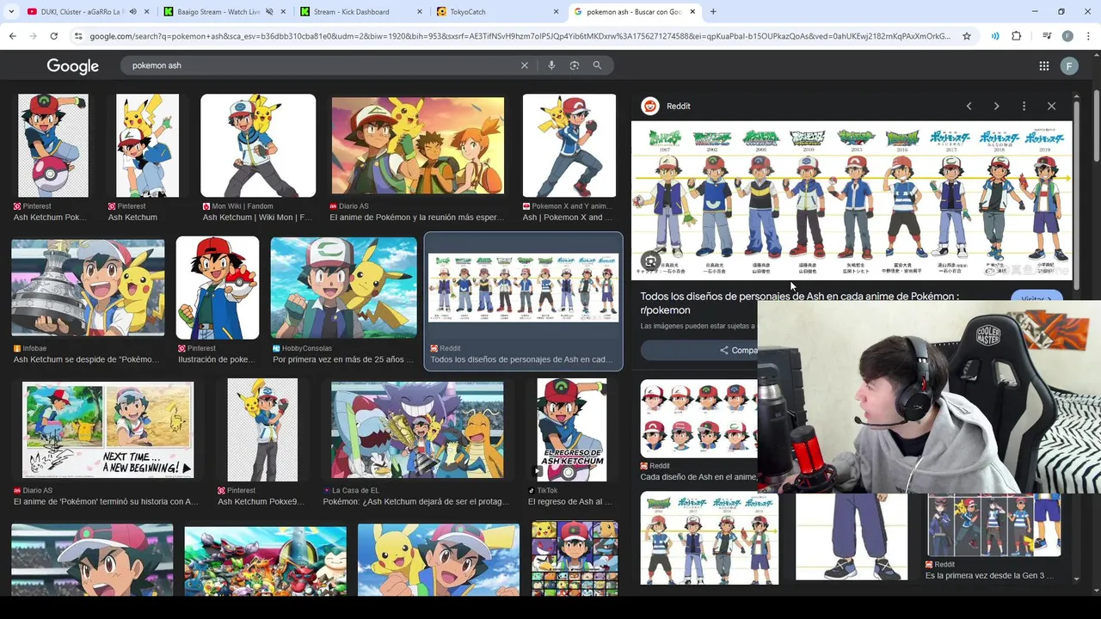Click the Reddit logo in the preview header
Image resolution: width=1101 pixels, height=619 pixels.
click(x=650, y=106)
